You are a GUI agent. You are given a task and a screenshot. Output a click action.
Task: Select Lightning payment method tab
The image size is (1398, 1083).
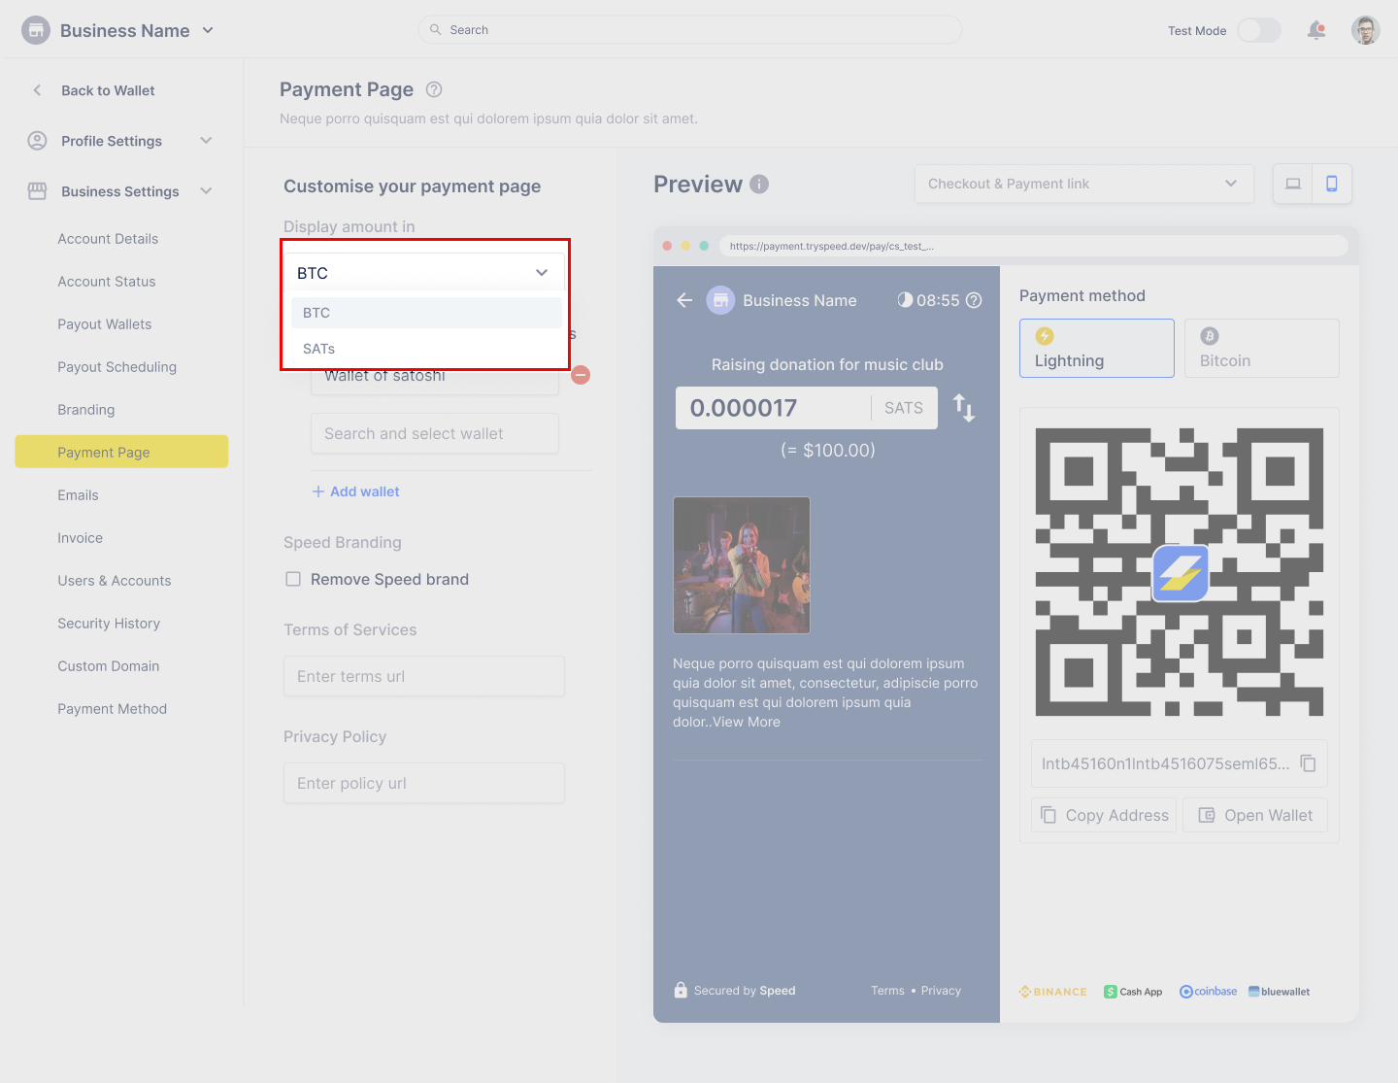pos(1097,348)
